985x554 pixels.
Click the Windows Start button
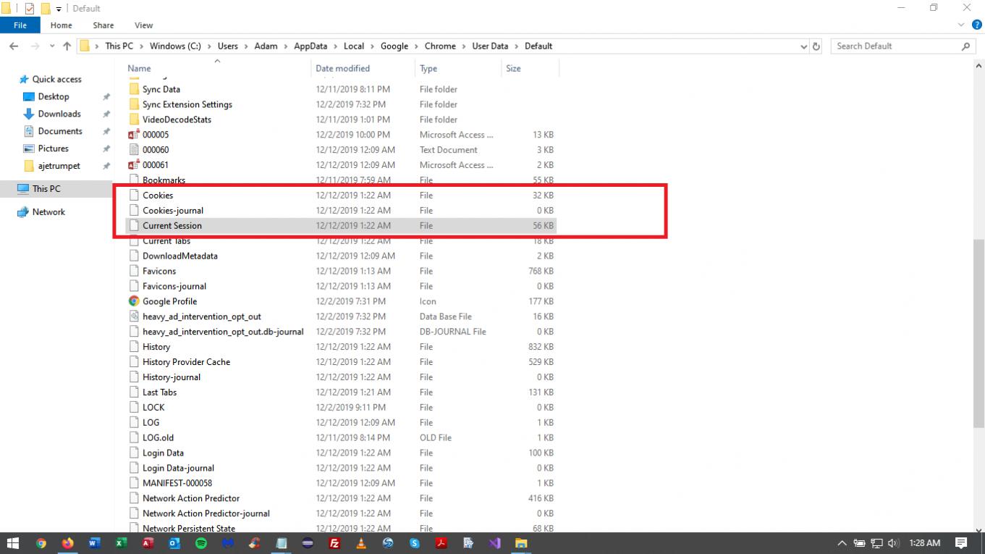pyautogui.click(x=13, y=543)
